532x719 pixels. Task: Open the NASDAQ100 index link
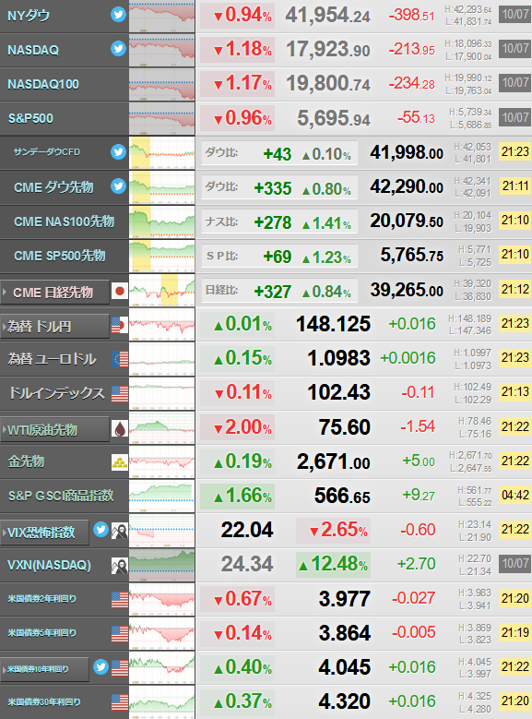[43, 84]
